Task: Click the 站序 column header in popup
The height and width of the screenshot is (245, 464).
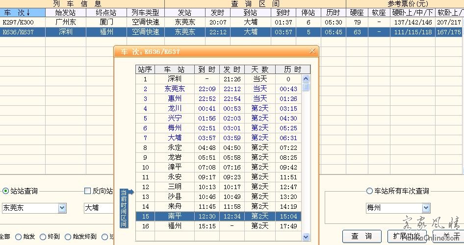Action: pos(145,69)
